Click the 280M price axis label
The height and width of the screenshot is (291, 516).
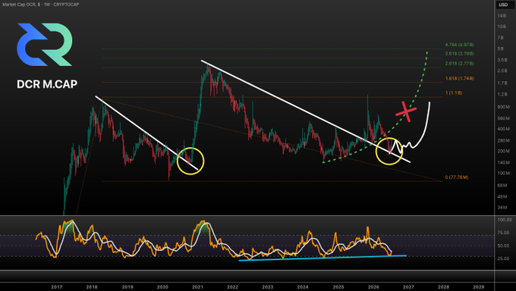coord(504,141)
